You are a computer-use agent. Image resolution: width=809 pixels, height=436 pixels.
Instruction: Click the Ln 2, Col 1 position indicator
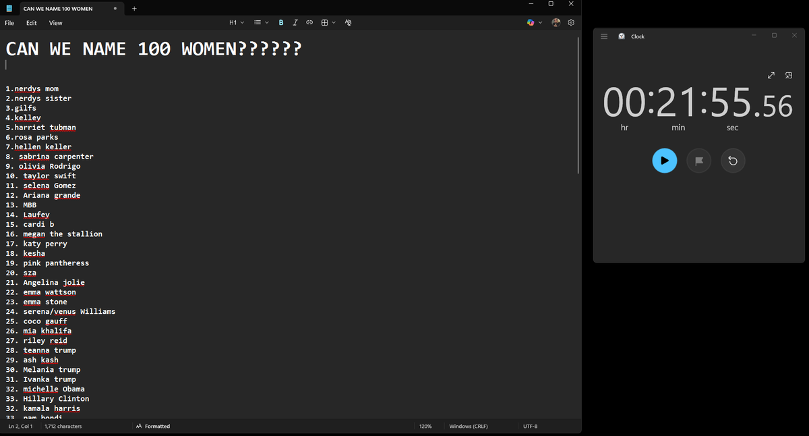20,427
